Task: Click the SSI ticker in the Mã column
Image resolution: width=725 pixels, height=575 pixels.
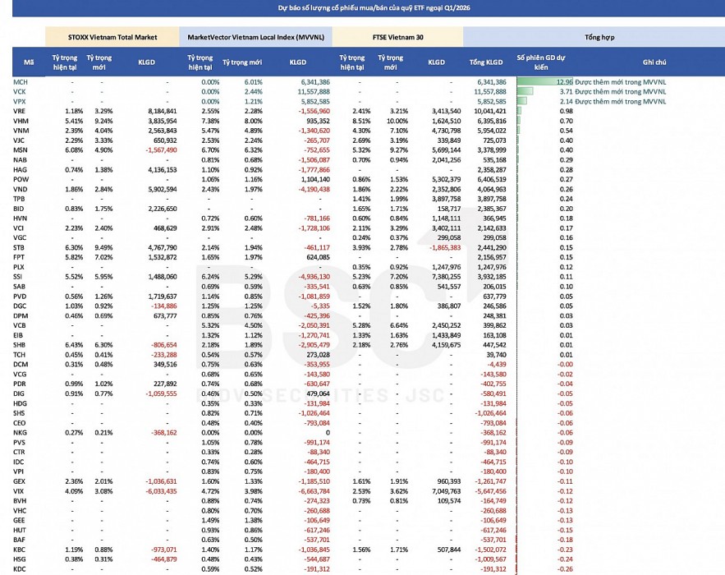Action: [18, 277]
